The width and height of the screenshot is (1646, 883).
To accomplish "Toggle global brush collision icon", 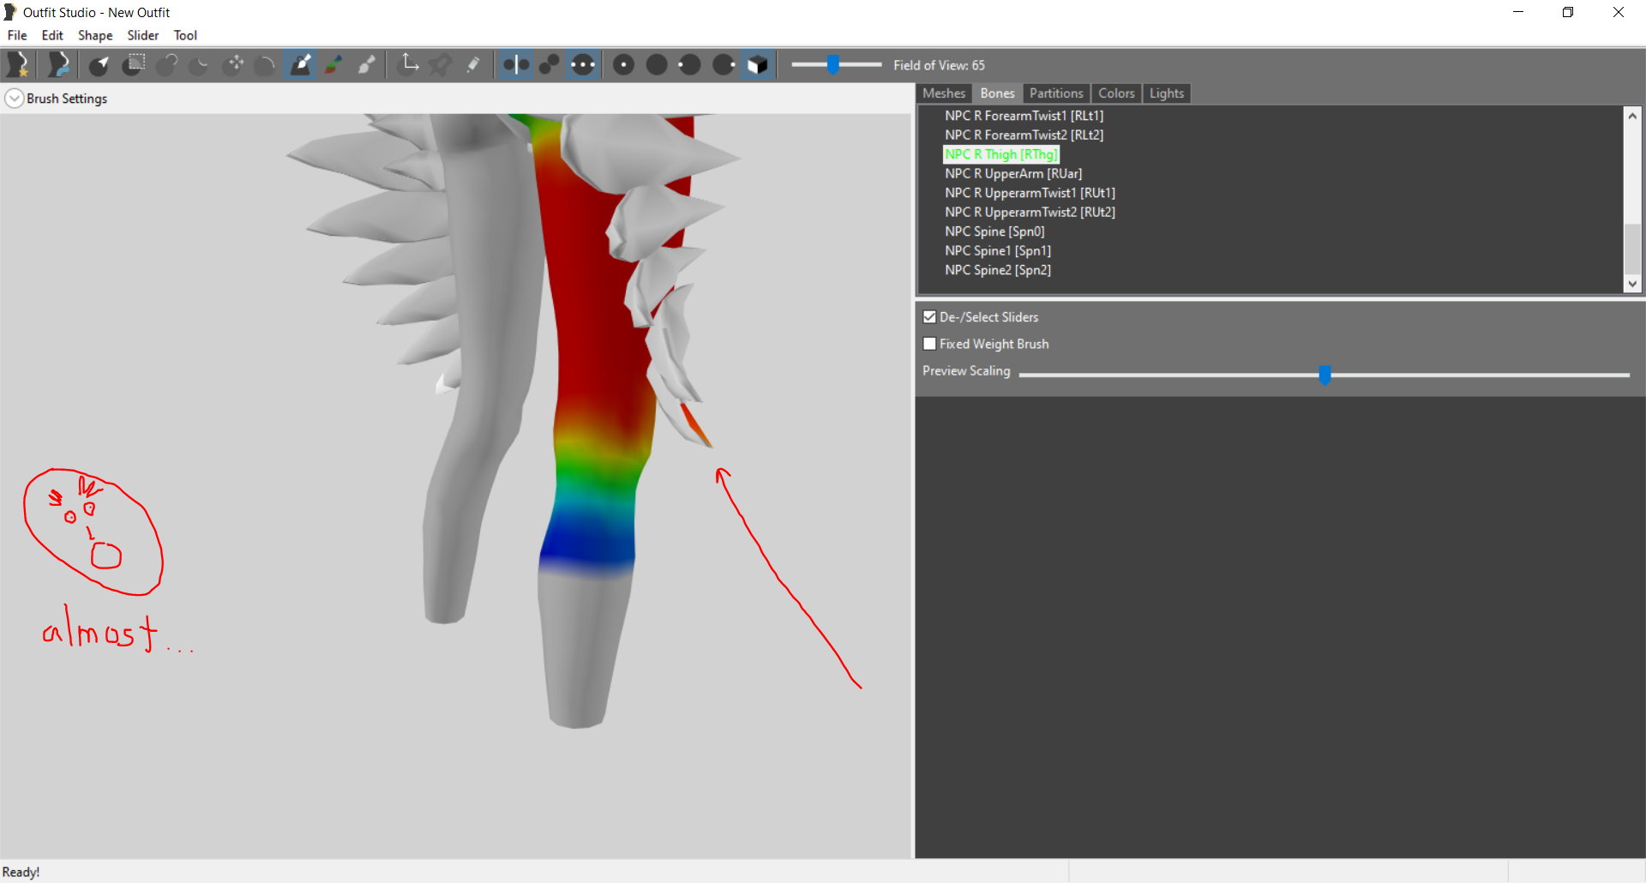I will pos(583,64).
